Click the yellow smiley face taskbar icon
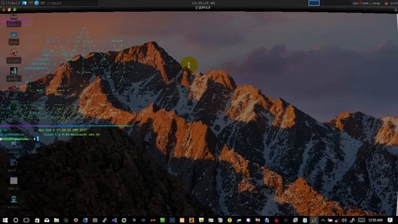Screen dimensions: 398x224 229,220
